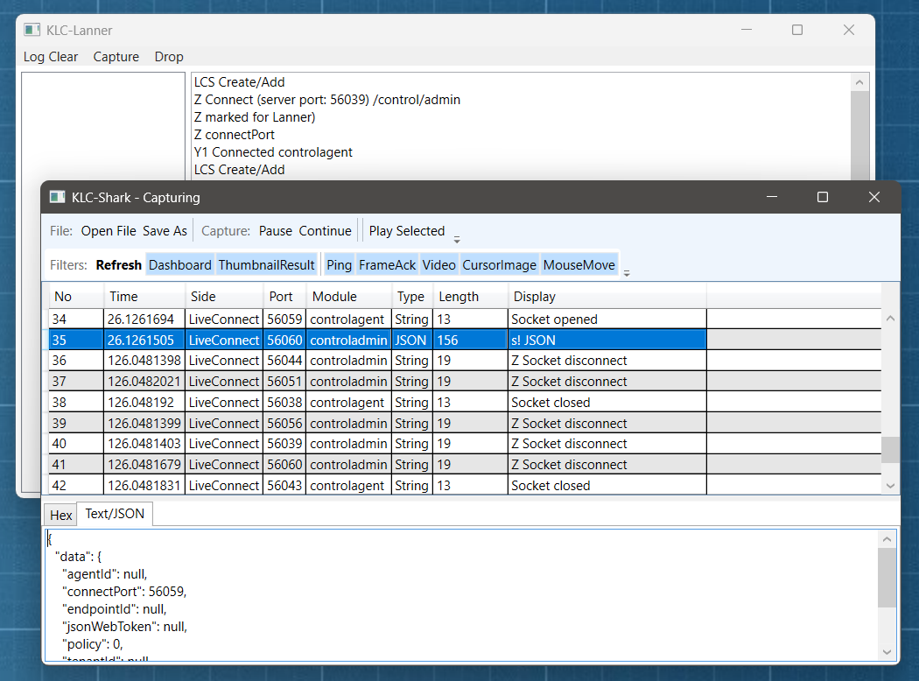The image size is (919, 681).
Task: Click Play Selected
Action: coord(407,231)
